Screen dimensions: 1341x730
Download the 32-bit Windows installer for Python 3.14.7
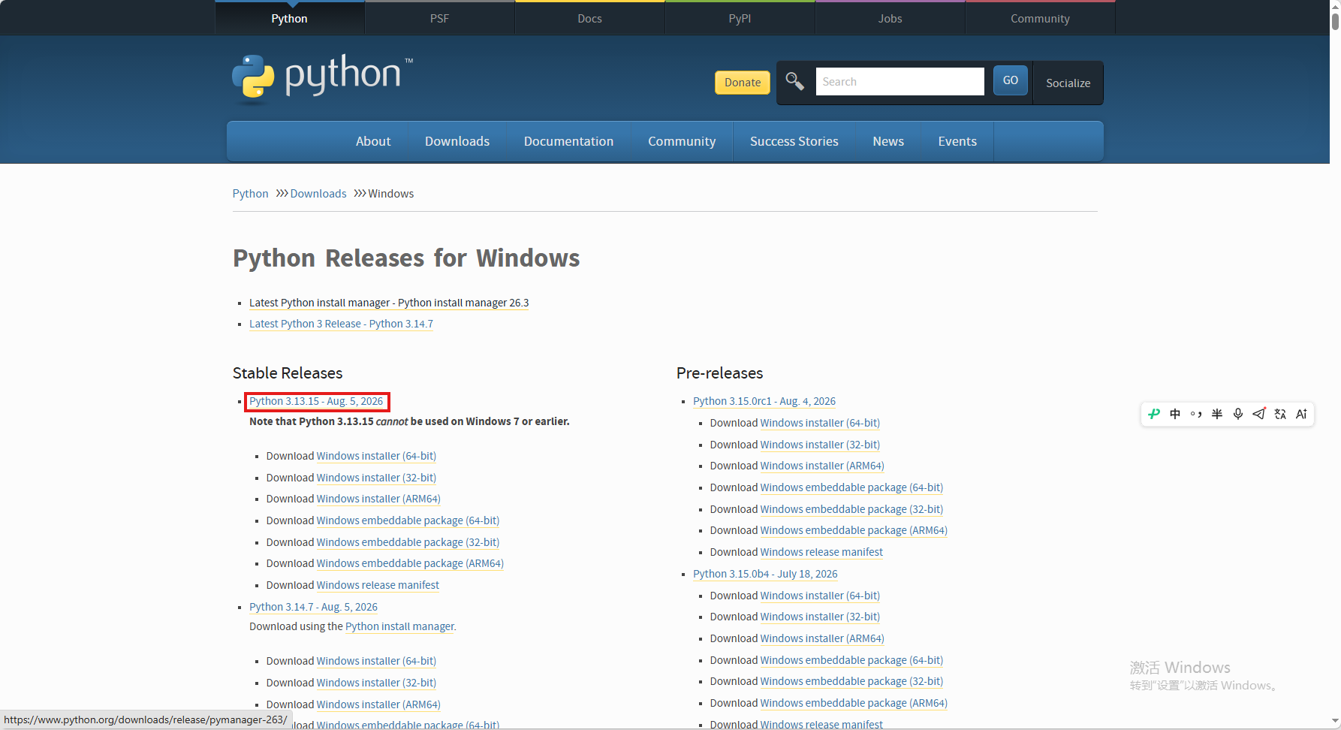click(376, 683)
